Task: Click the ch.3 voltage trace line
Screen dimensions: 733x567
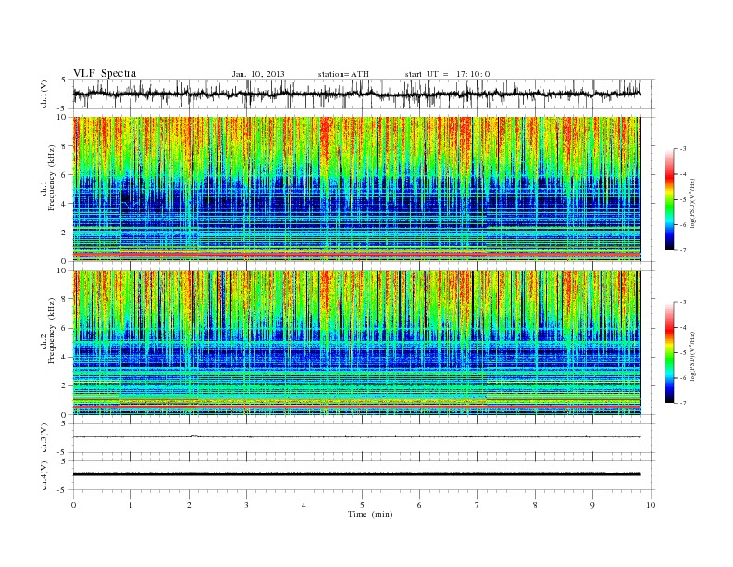Action: 356,437
